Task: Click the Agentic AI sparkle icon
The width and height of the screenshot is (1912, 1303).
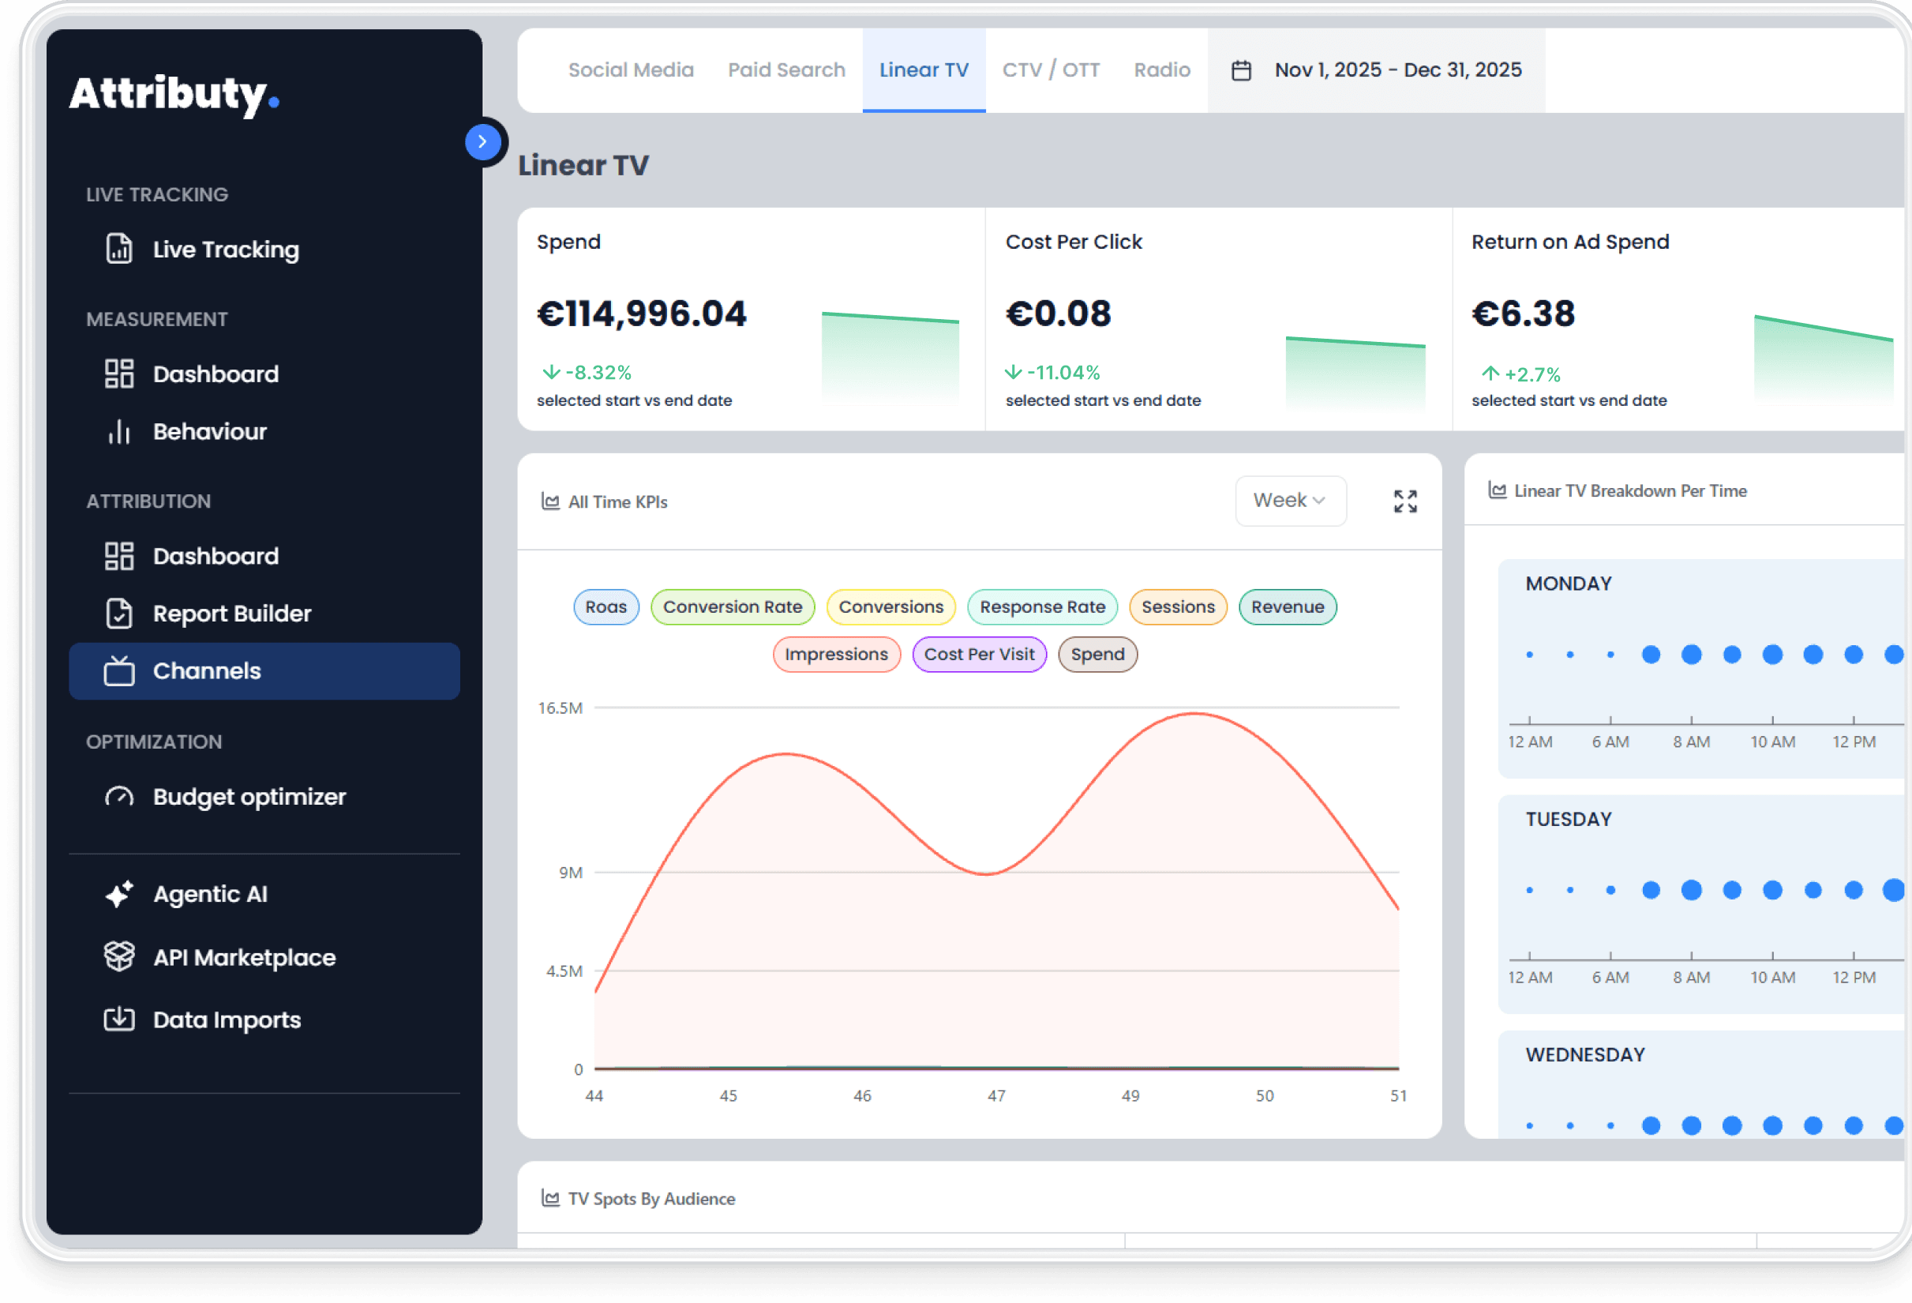Action: click(x=119, y=894)
